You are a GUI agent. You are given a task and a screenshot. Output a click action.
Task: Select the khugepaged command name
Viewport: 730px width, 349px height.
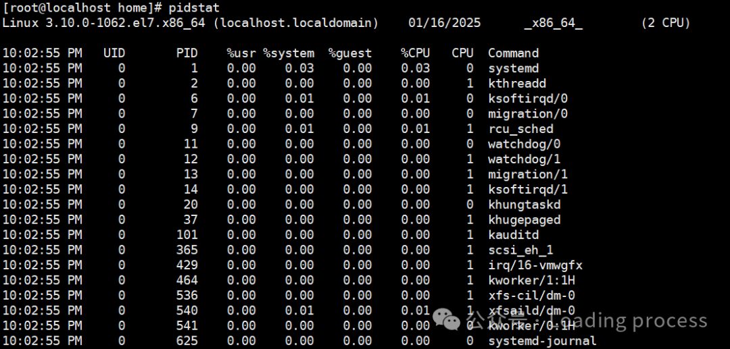pos(525,219)
